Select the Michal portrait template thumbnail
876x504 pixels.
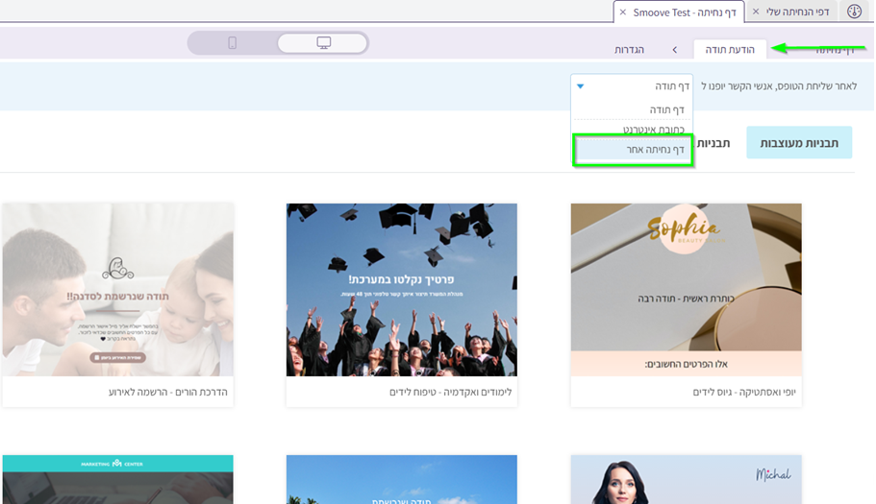(686, 479)
